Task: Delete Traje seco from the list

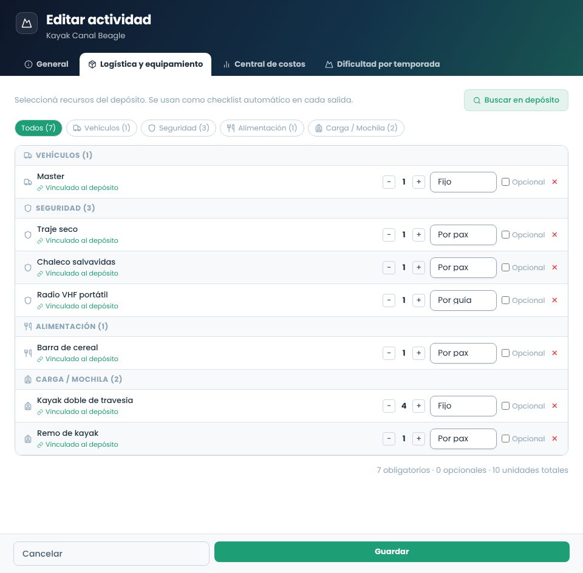Action: click(x=554, y=234)
